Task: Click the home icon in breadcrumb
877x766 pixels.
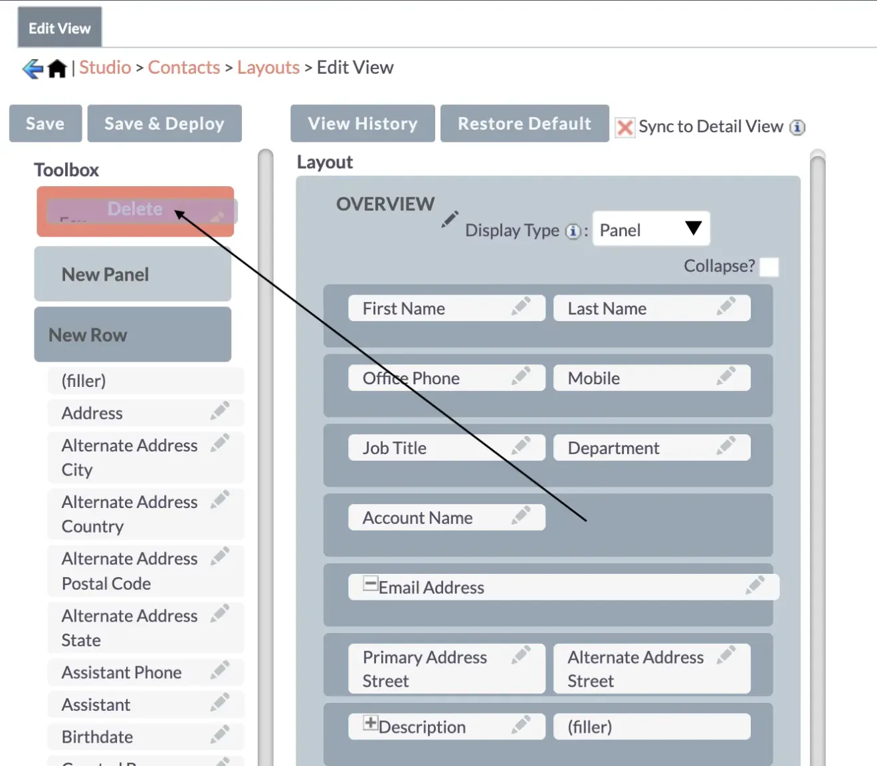Action: [57, 68]
